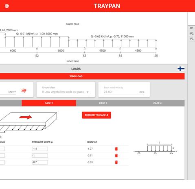
Task: Delete the -0.91 load row
Action: [x=116, y=156]
